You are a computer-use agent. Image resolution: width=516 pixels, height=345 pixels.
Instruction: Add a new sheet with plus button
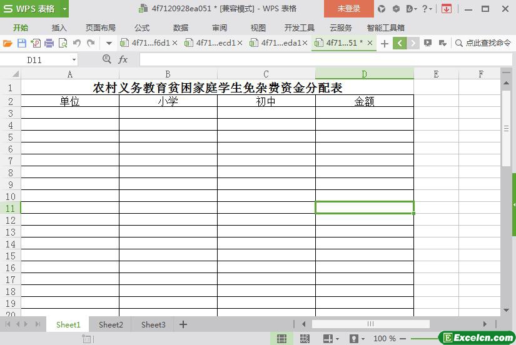coord(183,324)
